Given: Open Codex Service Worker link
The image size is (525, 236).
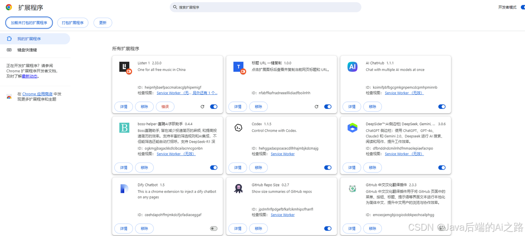Looking at the screenshot, I should pyautogui.click(x=283, y=154).
